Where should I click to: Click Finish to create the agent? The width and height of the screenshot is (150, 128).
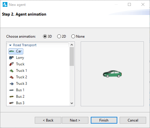104,120
